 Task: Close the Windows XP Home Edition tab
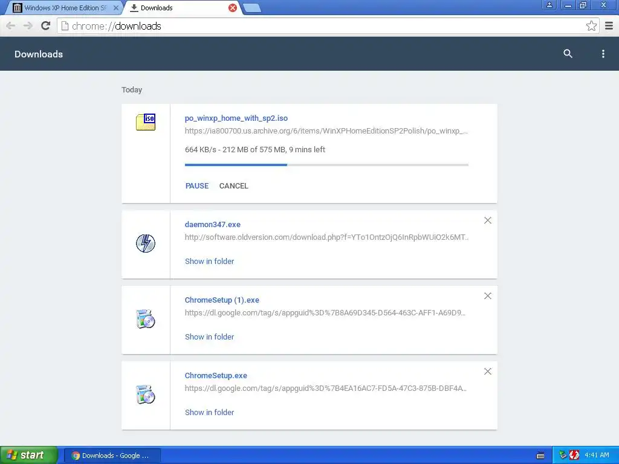click(x=115, y=8)
